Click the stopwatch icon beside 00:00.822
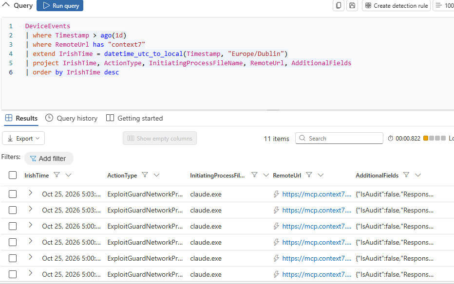Viewport: 454px width, 284px height. click(x=391, y=139)
